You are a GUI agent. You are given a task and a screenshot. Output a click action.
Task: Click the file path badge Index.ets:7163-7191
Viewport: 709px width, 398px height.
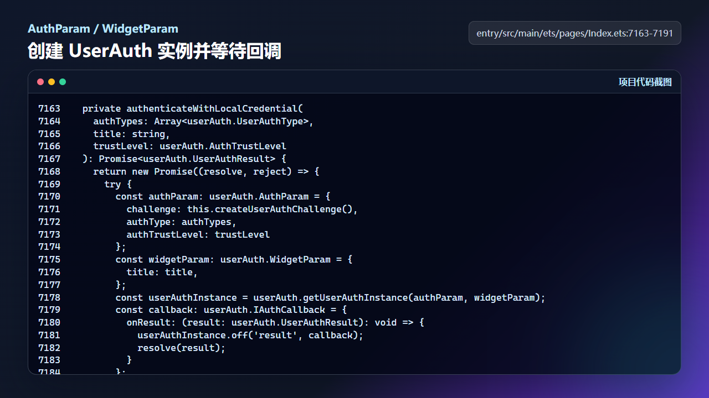click(x=574, y=33)
